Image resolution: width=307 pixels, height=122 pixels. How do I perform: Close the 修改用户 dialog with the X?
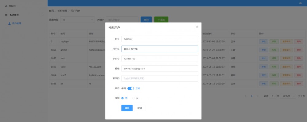coord(197,27)
